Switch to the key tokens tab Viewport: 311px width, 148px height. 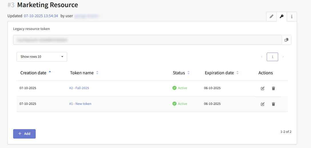tap(282, 17)
